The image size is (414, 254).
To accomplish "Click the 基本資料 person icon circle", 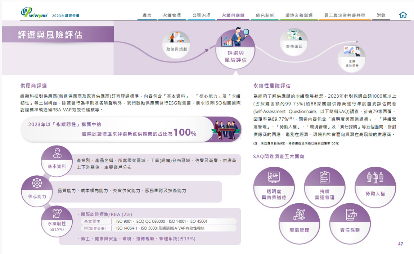I will click(x=57, y=153).
